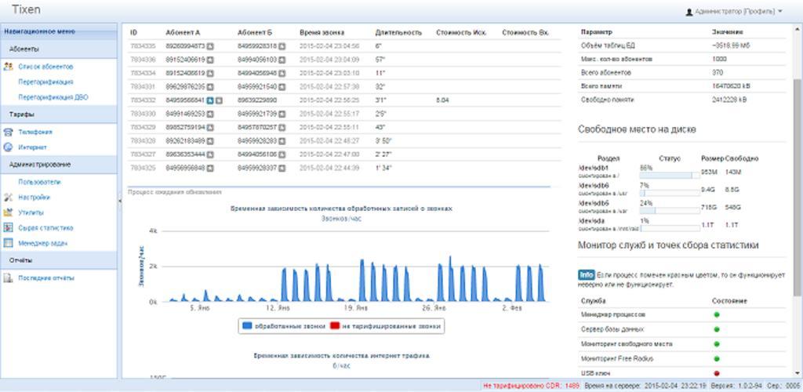Toggle не тарифицированные звонки legend entry

387,325
